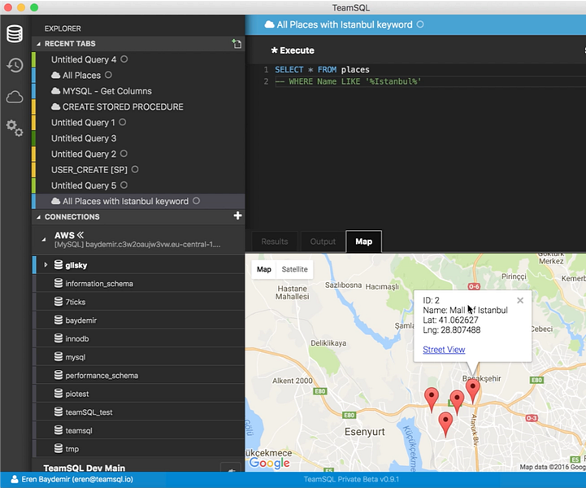586x488 pixels.
Task: Open Untitled Query 4 in recent tabs
Action: pos(84,59)
